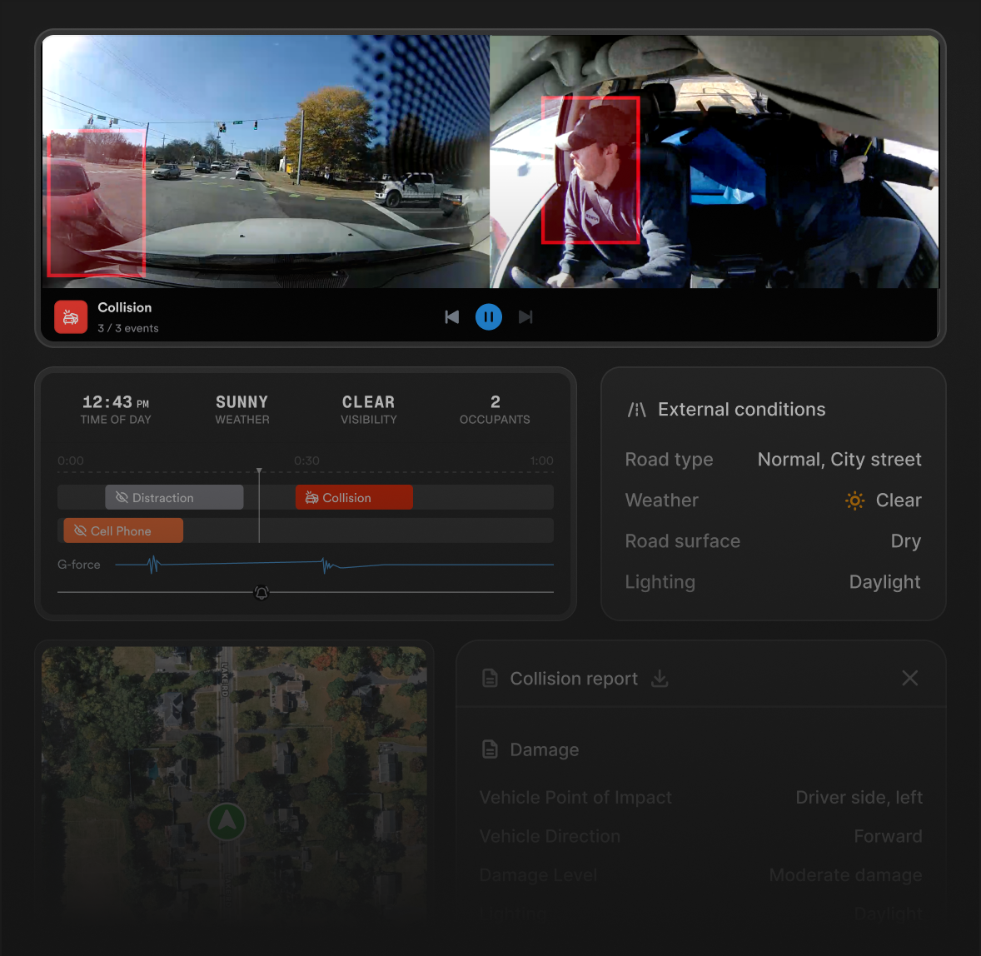Click the 'G-force' label
Viewport: 981px width, 956px height.
[79, 565]
